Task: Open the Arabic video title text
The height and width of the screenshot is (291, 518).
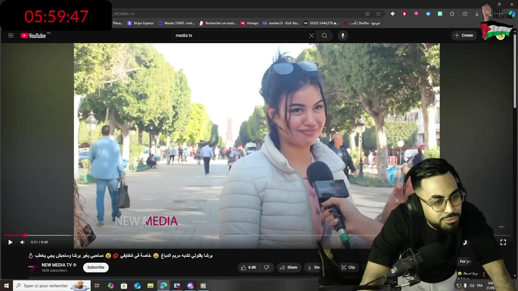Action: pos(120,255)
